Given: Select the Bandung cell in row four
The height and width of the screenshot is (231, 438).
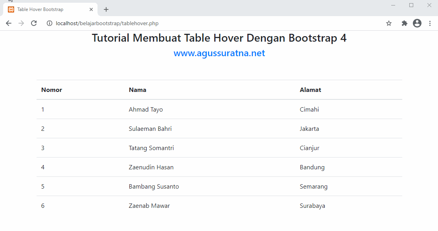Looking at the screenshot, I should click(312, 167).
